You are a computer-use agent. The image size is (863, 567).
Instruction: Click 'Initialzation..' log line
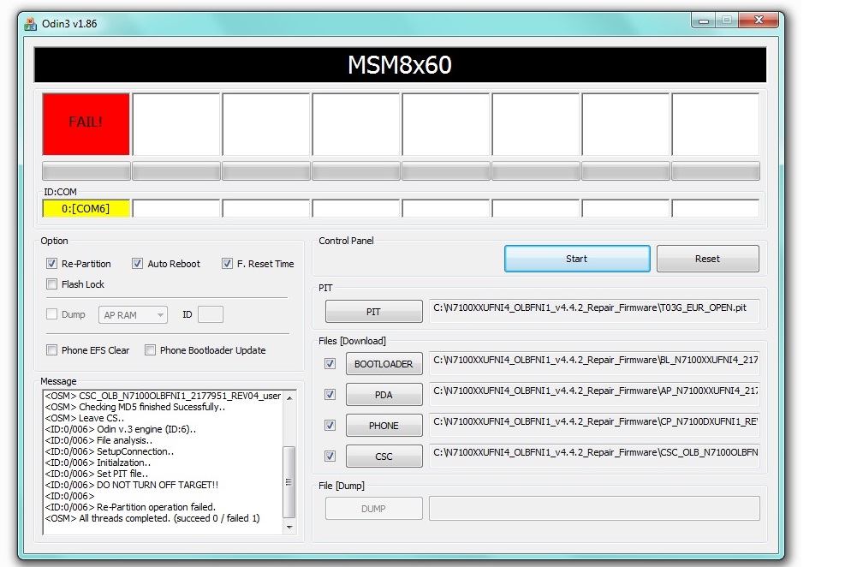98,463
